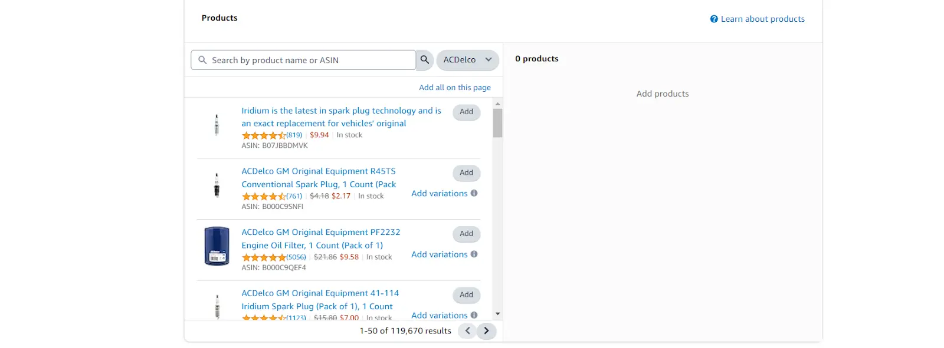Open the ACDelco brand dropdown
The width and height of the screenshot is (944, 348).
click(x=467, y=60)
